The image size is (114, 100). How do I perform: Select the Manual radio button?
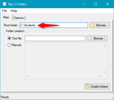[x=9, y=45]
